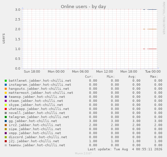Click the Munin 2.0.67 version text

83,153
